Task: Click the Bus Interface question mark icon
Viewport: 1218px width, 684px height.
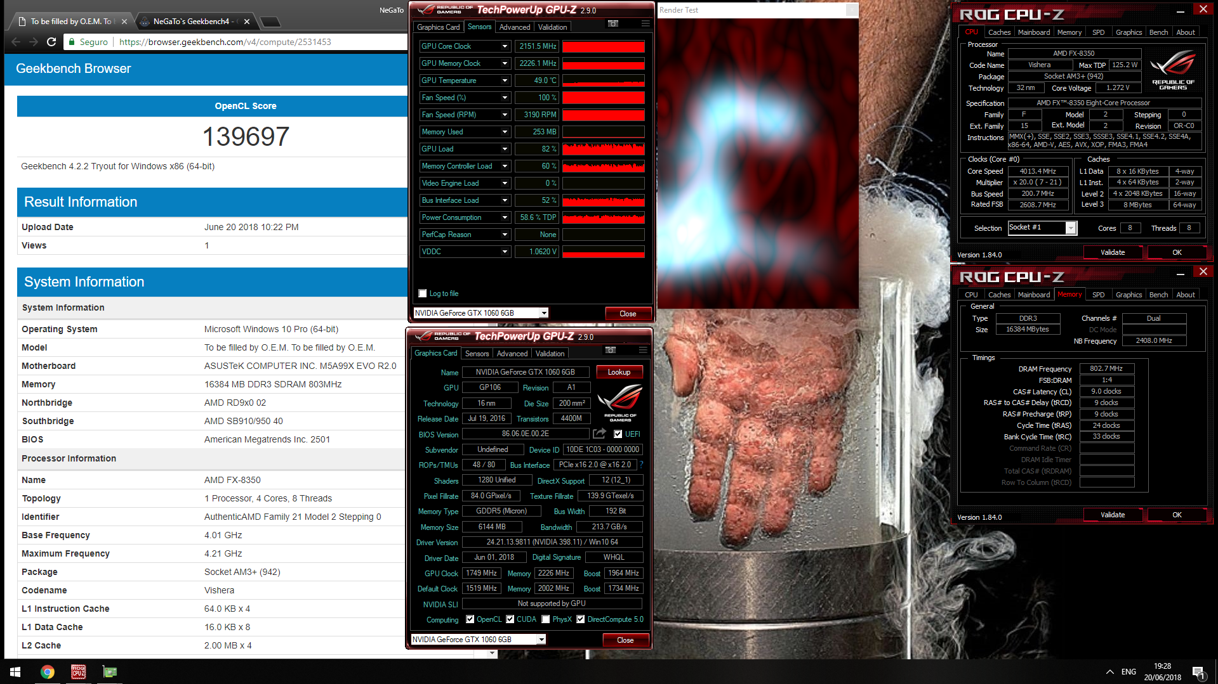Action: pyautogui.click(x=641, y=465)
